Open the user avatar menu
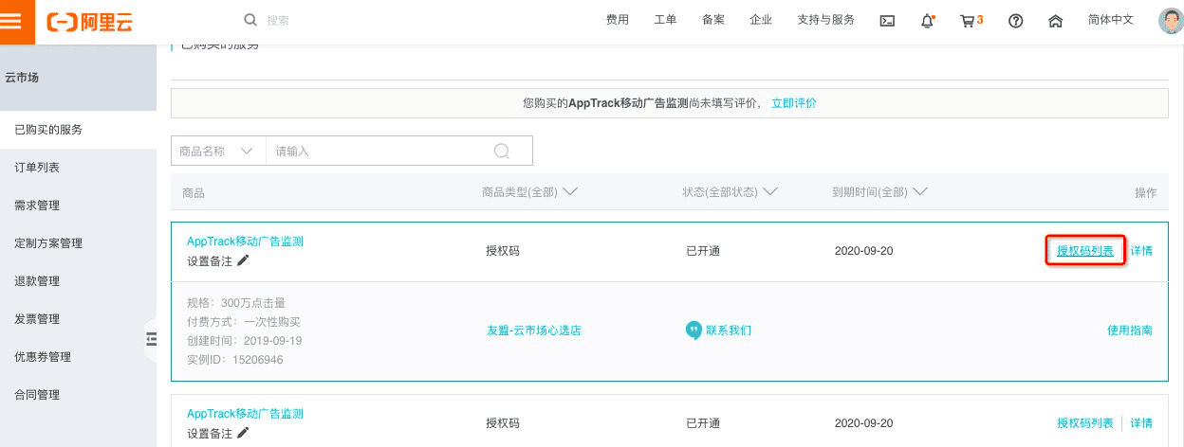The width and height of the screenshot is (1184, 447). coord(1171,21)
